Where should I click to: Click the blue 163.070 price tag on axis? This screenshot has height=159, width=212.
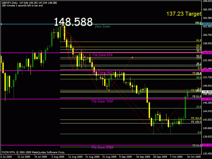click(x=207, y=24)
